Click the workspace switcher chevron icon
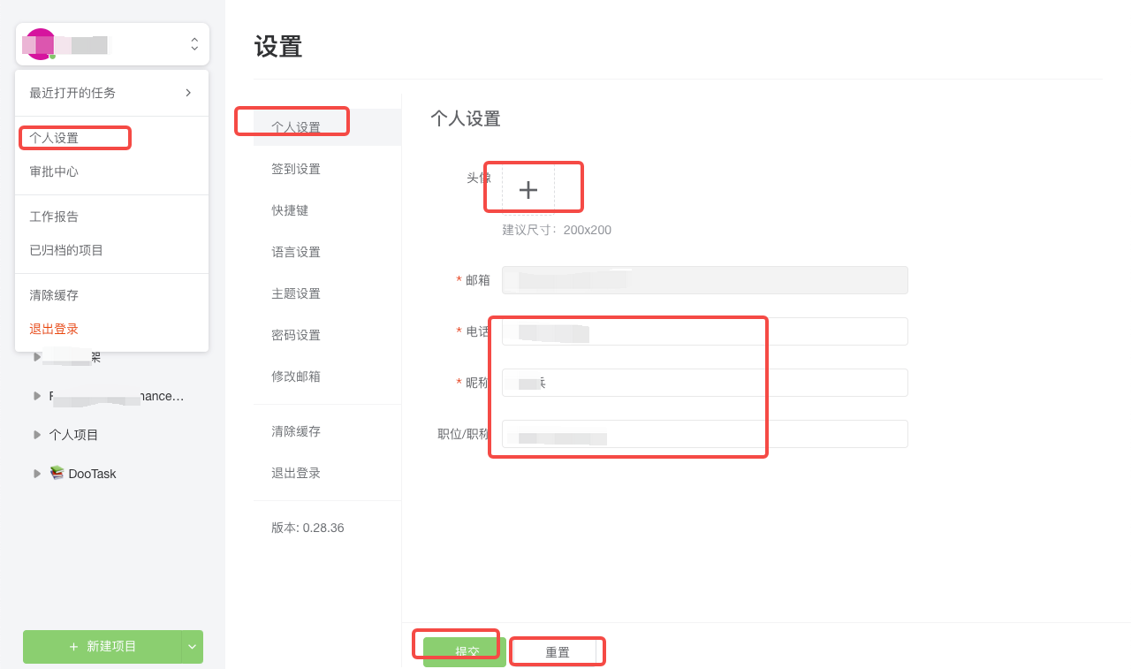Image resolution: width=1131 pixels, height=669 pixels. click(194, 43)
